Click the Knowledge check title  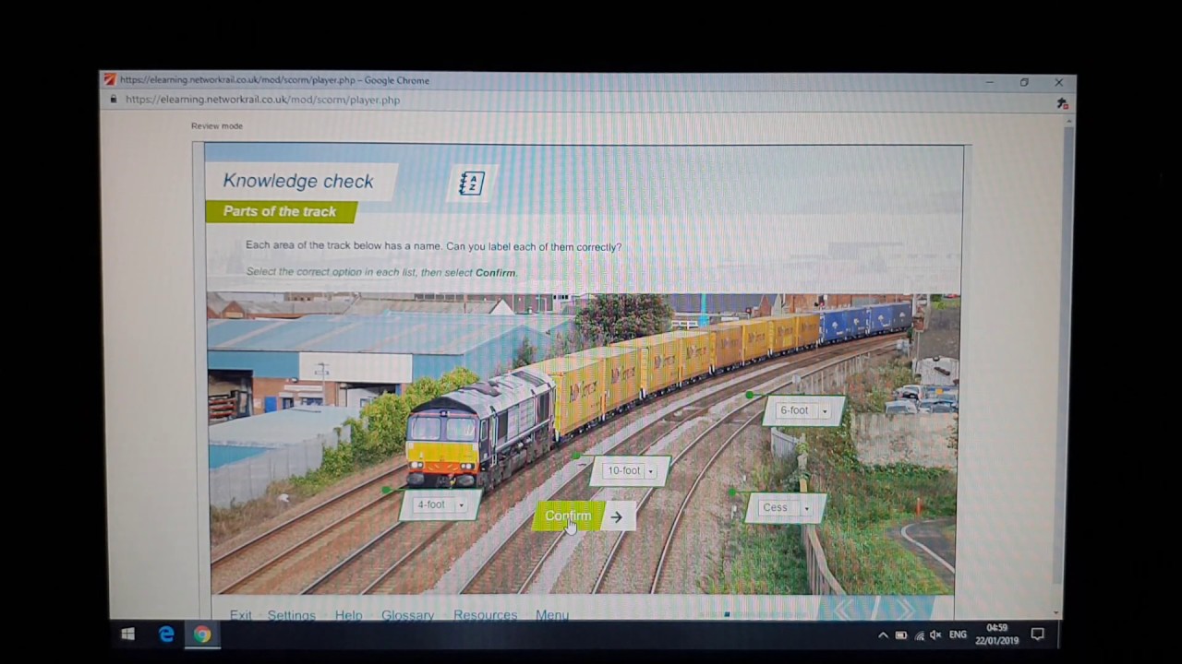298,181
